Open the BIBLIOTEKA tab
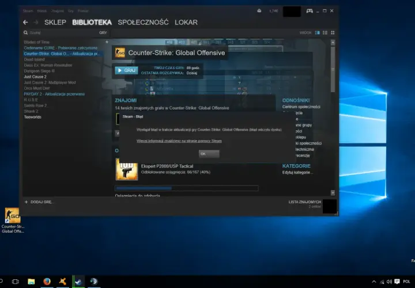The height and width of the screenshot is (288, 415). coord(92,22)
